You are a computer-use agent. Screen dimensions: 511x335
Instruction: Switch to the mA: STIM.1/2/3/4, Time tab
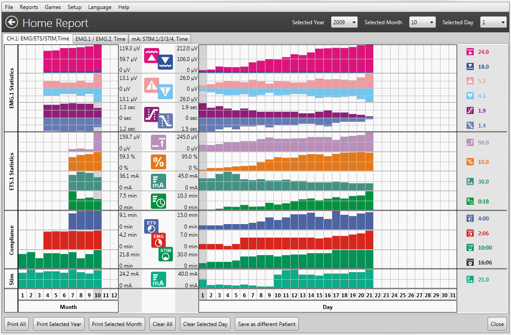coord(159,39)
